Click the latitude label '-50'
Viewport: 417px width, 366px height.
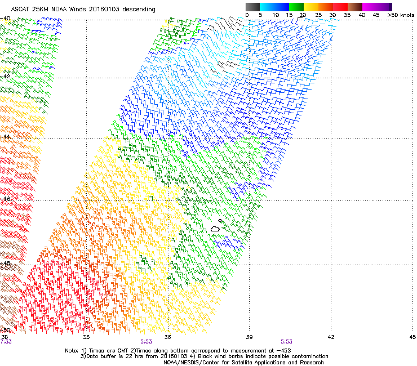click(5, 331)
